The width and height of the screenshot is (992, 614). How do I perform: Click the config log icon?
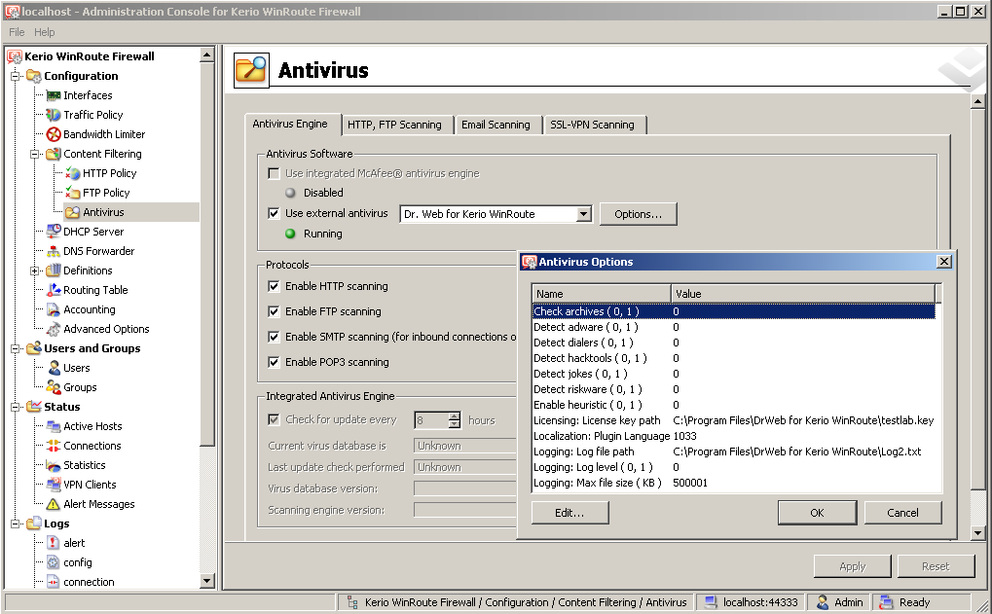tap(54, 562)
